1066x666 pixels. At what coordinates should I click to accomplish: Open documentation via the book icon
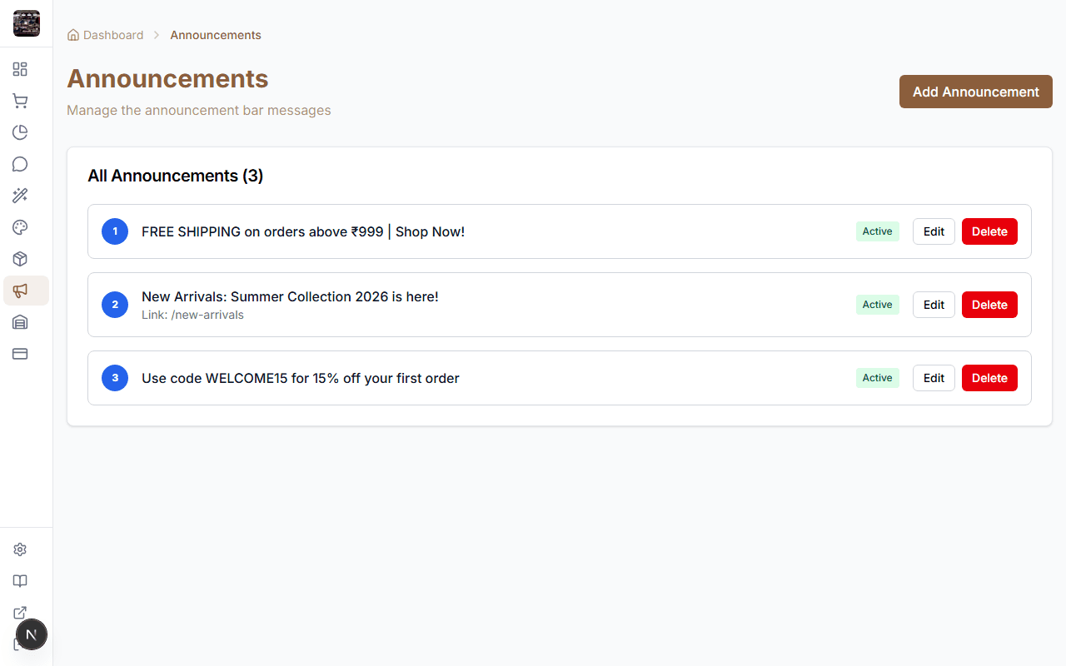(x=20, y=581)
